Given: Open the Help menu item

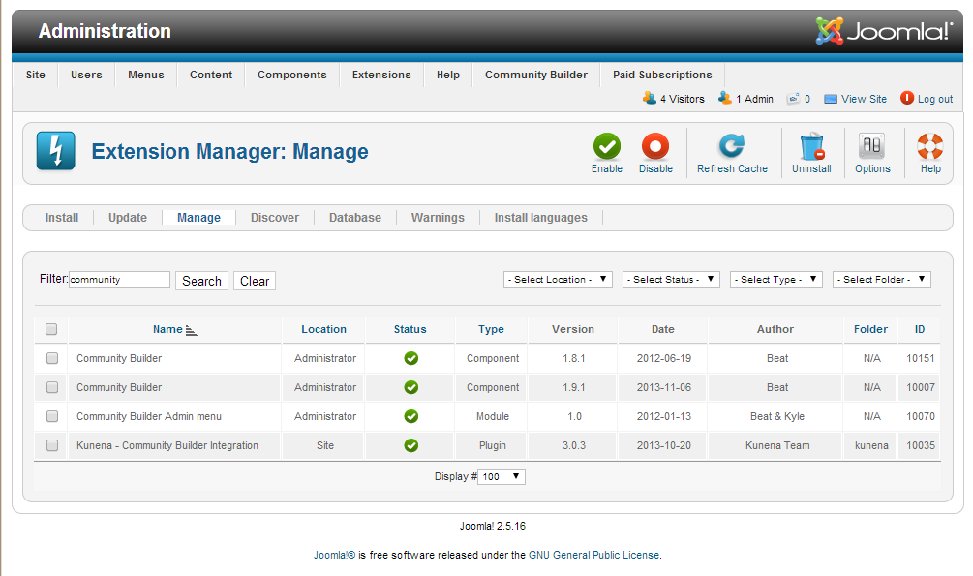Looking at the screenshot, I should [448, 75].
